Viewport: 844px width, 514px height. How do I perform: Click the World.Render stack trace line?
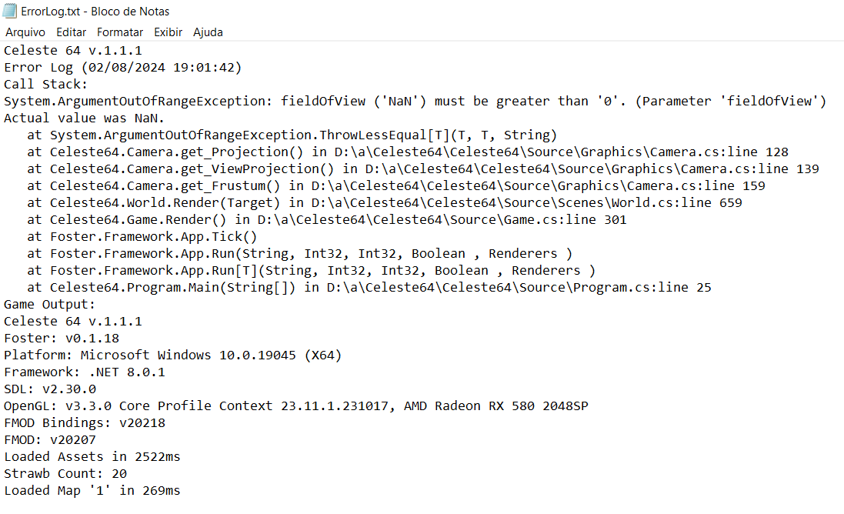coord(385,203)
